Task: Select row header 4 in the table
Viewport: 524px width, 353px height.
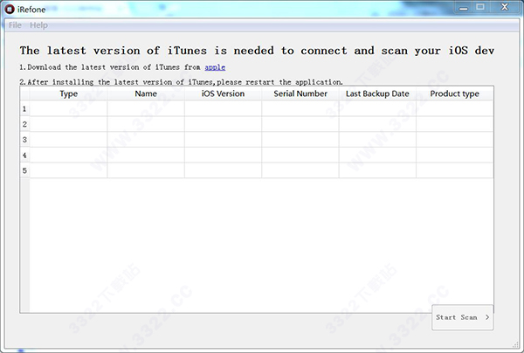Action: tap(24, 156)
